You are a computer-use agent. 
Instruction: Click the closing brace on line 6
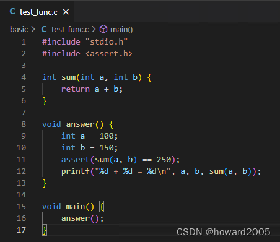pyautogui.click(x=45, y=101)
